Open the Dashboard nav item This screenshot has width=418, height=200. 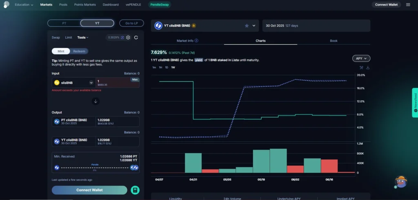pyautogui.click(x=111, y=4)
